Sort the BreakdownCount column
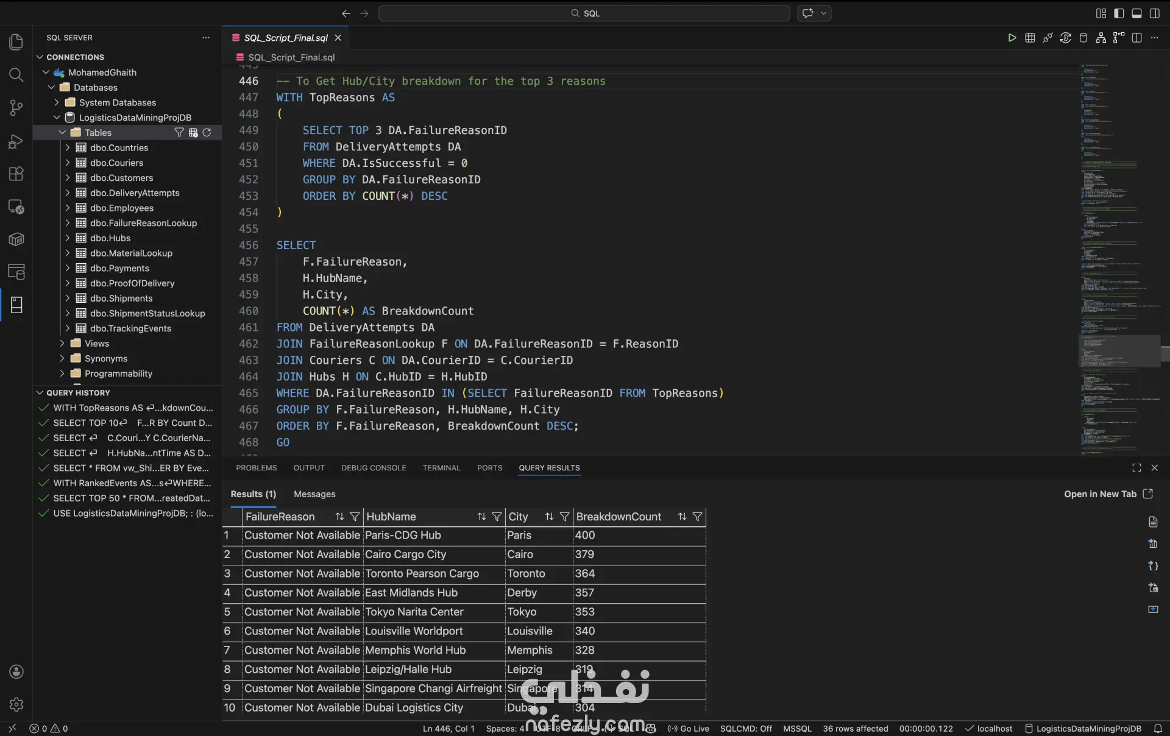Screen dimensions: 1170x736 pyautogui.click(x=682, y=517)
